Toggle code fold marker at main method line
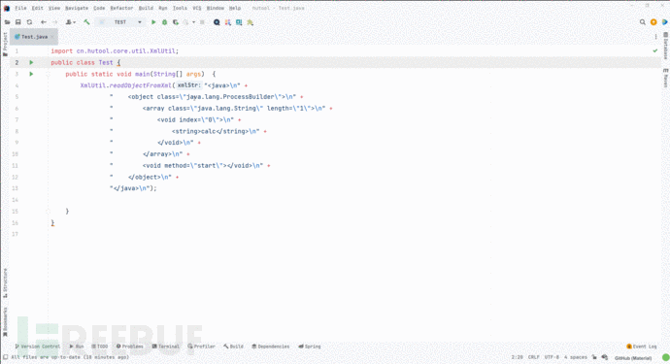The width and height of the screenshot is (670, 364). (48, 74)
